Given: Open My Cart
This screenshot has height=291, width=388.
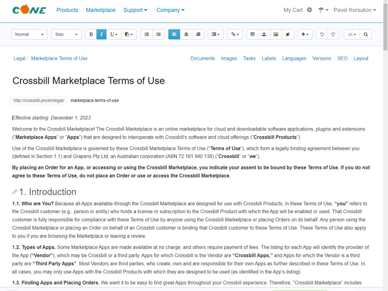Looking at the screenshot, I should [x=293, y=10].
